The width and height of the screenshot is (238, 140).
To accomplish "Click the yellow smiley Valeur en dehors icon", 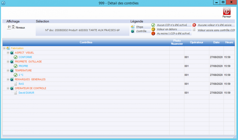I will click(153, 29).
